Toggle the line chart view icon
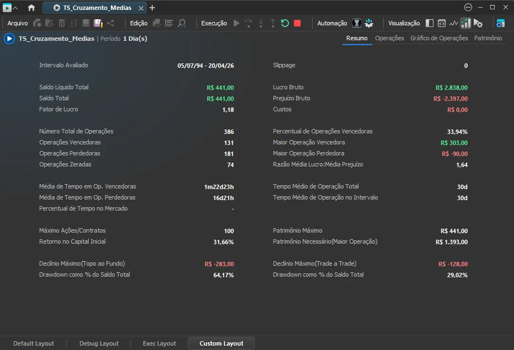Viewport: 514px width, 350px height. click(x=454, y=23)
